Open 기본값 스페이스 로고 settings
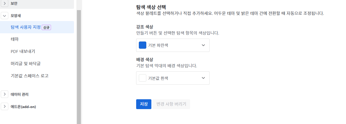 pos(37,76)
